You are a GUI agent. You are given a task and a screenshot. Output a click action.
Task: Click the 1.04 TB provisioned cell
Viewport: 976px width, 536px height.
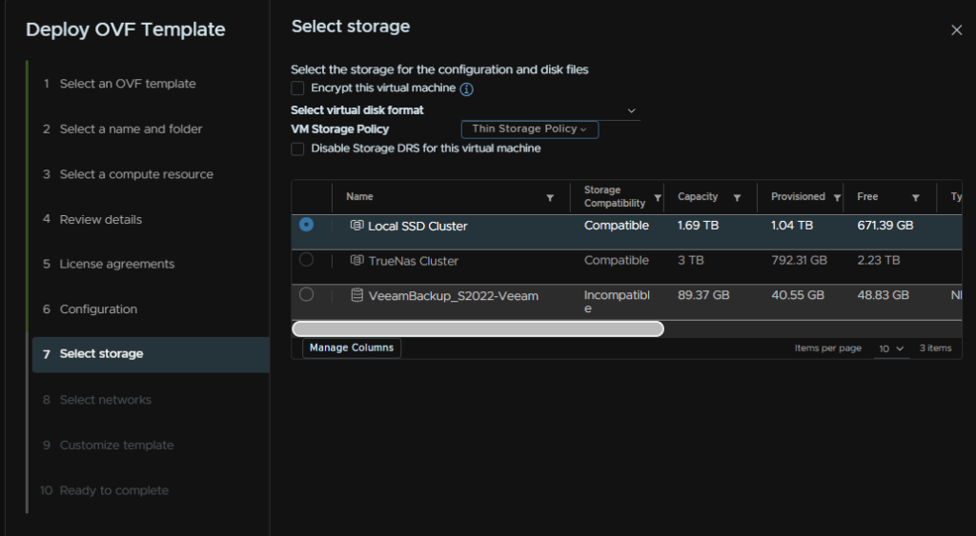coord(792,226)
